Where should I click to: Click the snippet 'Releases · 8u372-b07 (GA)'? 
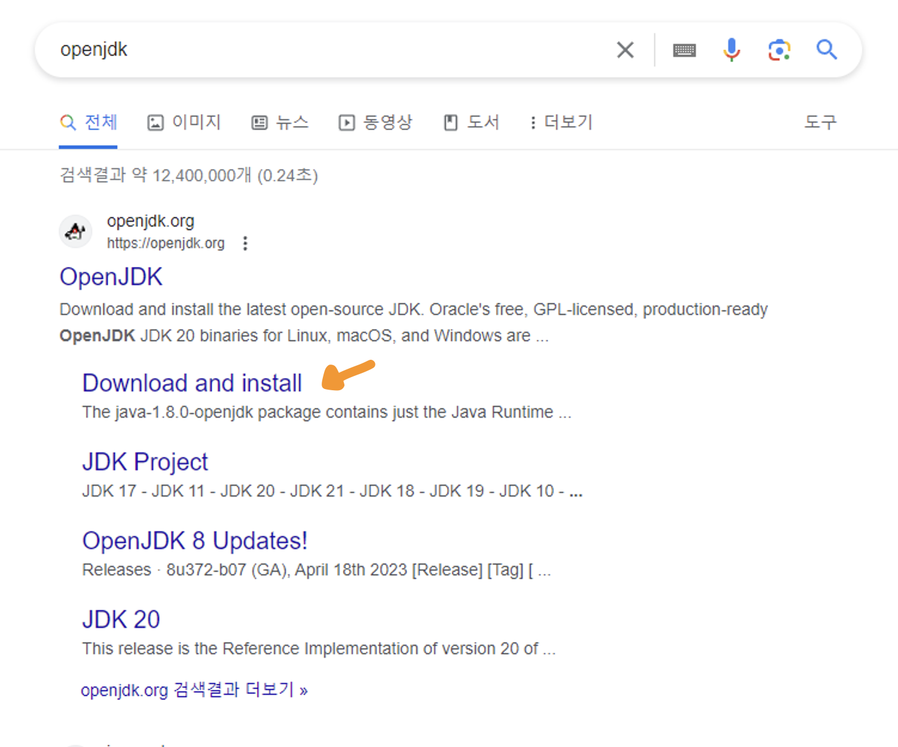point(316,570)
